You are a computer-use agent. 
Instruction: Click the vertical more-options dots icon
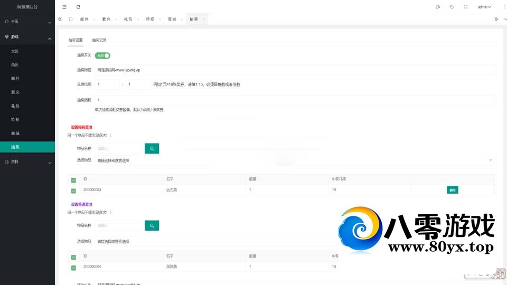pyautogui.click(x=504, y=7)
